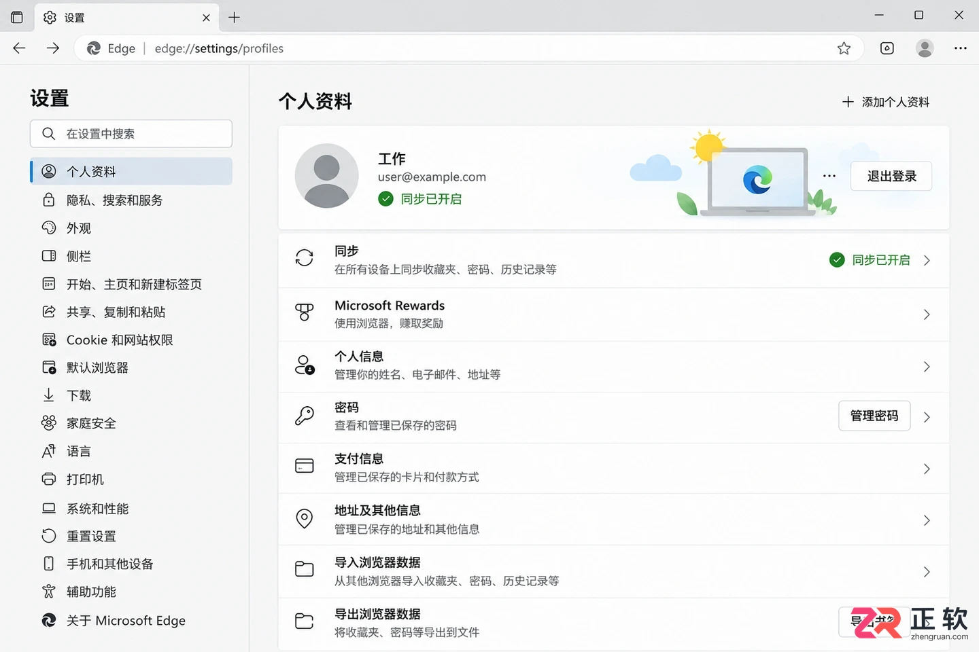Expand the 支付信息 row chevron
Viewport: 979px width, 652px height.
(927, 469)
